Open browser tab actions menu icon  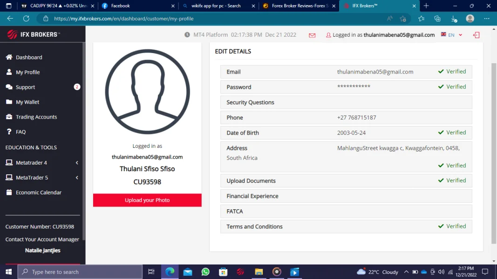(8, 6)
